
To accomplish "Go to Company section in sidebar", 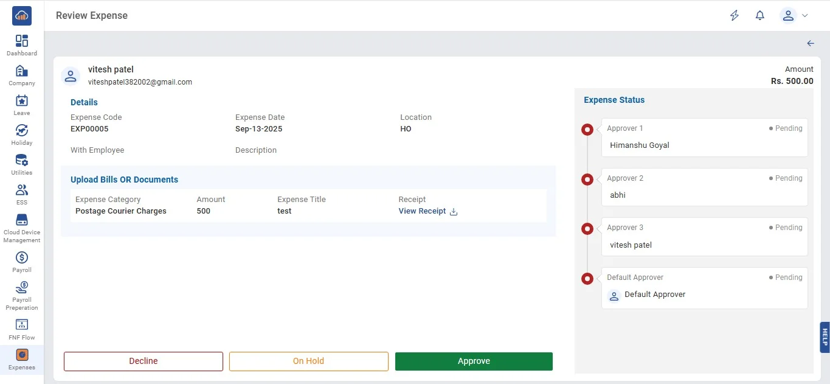I will [x=22, y=71].
